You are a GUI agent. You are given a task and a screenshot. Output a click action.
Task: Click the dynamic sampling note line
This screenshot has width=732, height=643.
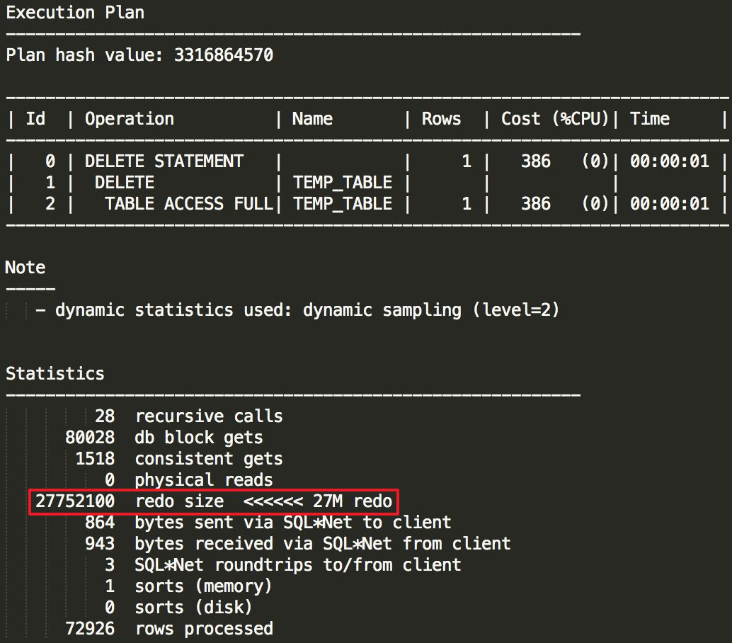tap(297, 309)
